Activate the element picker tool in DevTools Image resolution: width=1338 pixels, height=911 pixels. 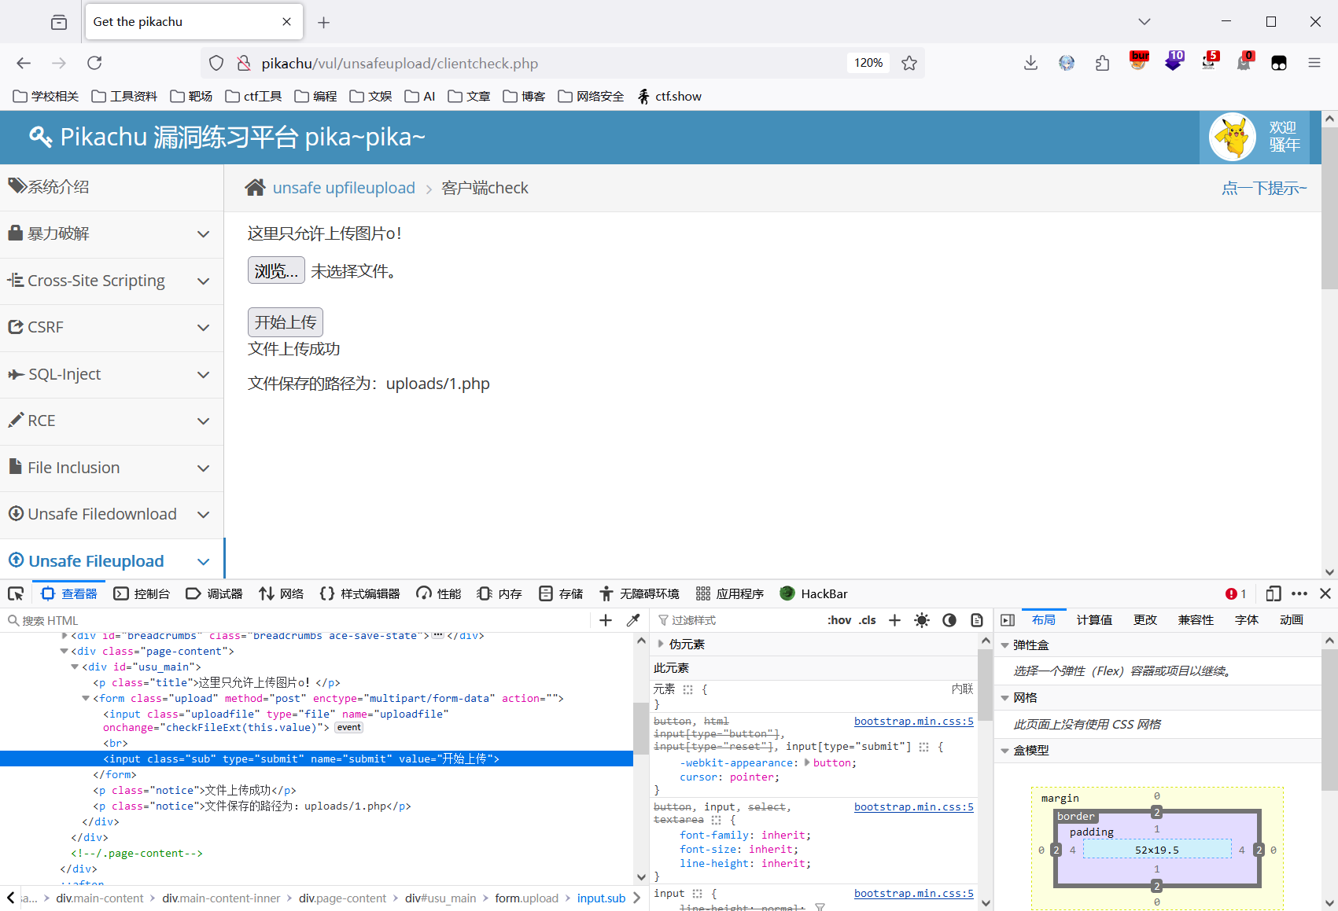[x=16, y=593]
